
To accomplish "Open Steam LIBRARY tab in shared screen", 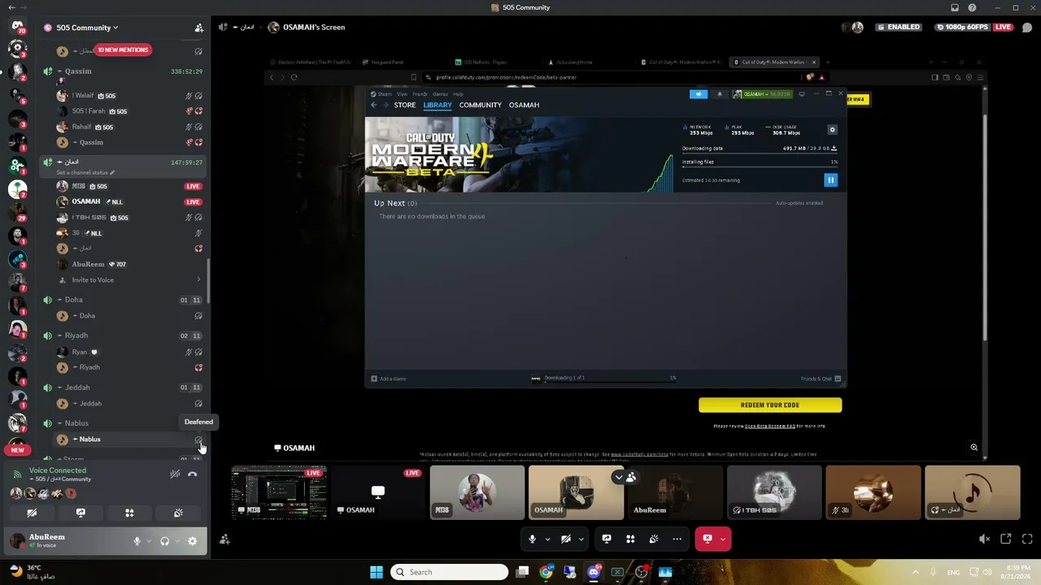I will click(x=438, y=105).
